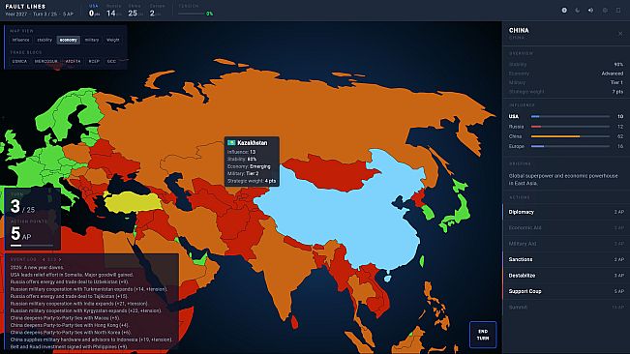630x354 pixels.
Task: Toggle dark mode moon icon
Action: 578,11
